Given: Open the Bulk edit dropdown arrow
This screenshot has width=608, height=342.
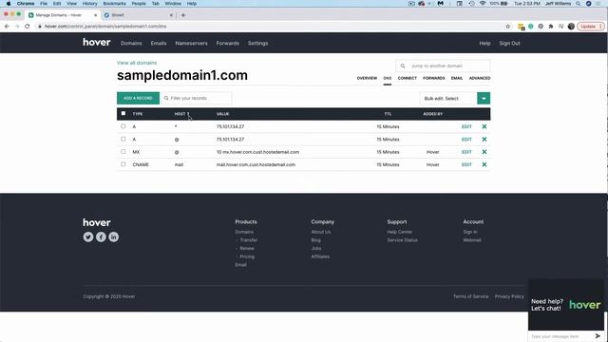Looking at the screenshot, I should point(484,99).
